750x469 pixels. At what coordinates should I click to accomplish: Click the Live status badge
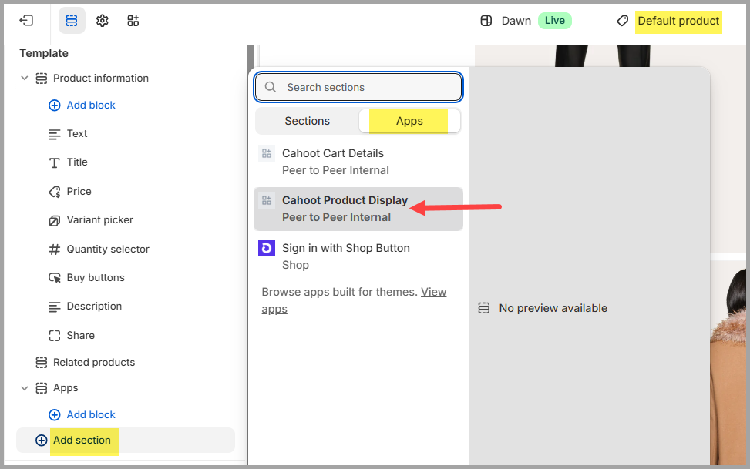(555, 21)
